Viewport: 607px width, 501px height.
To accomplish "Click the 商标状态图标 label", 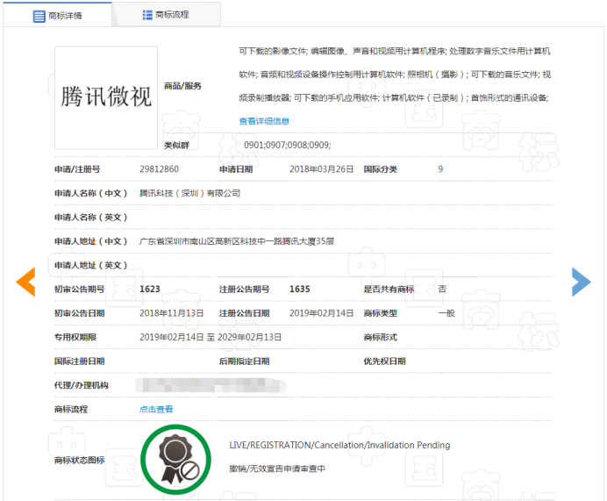I will coord(79,461).
